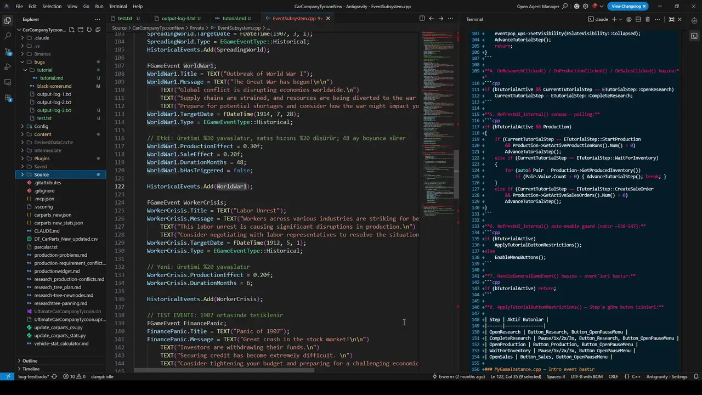Click the red profile avatar icon
702x395 pixels.
595,6
